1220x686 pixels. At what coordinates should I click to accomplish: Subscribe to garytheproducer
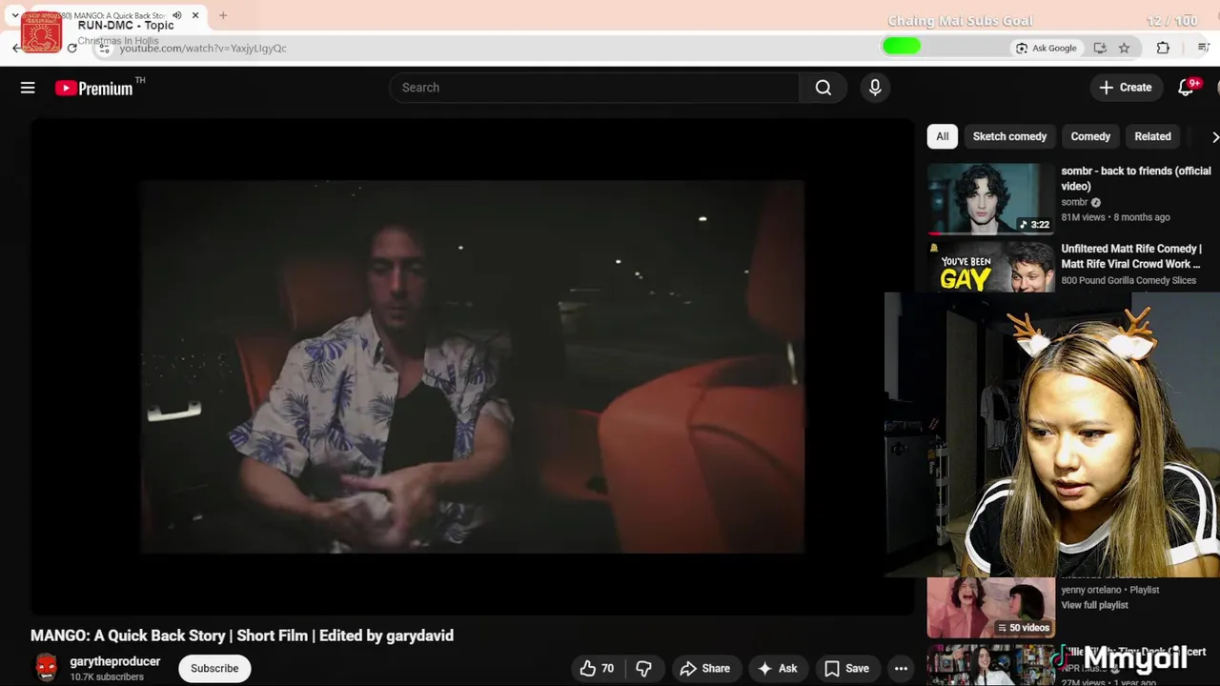214,669
